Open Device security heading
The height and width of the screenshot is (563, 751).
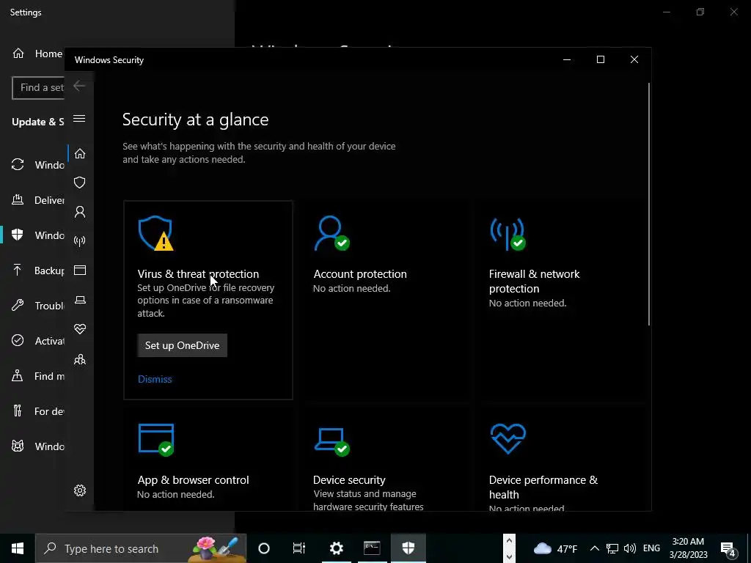[x=349, y=479]
